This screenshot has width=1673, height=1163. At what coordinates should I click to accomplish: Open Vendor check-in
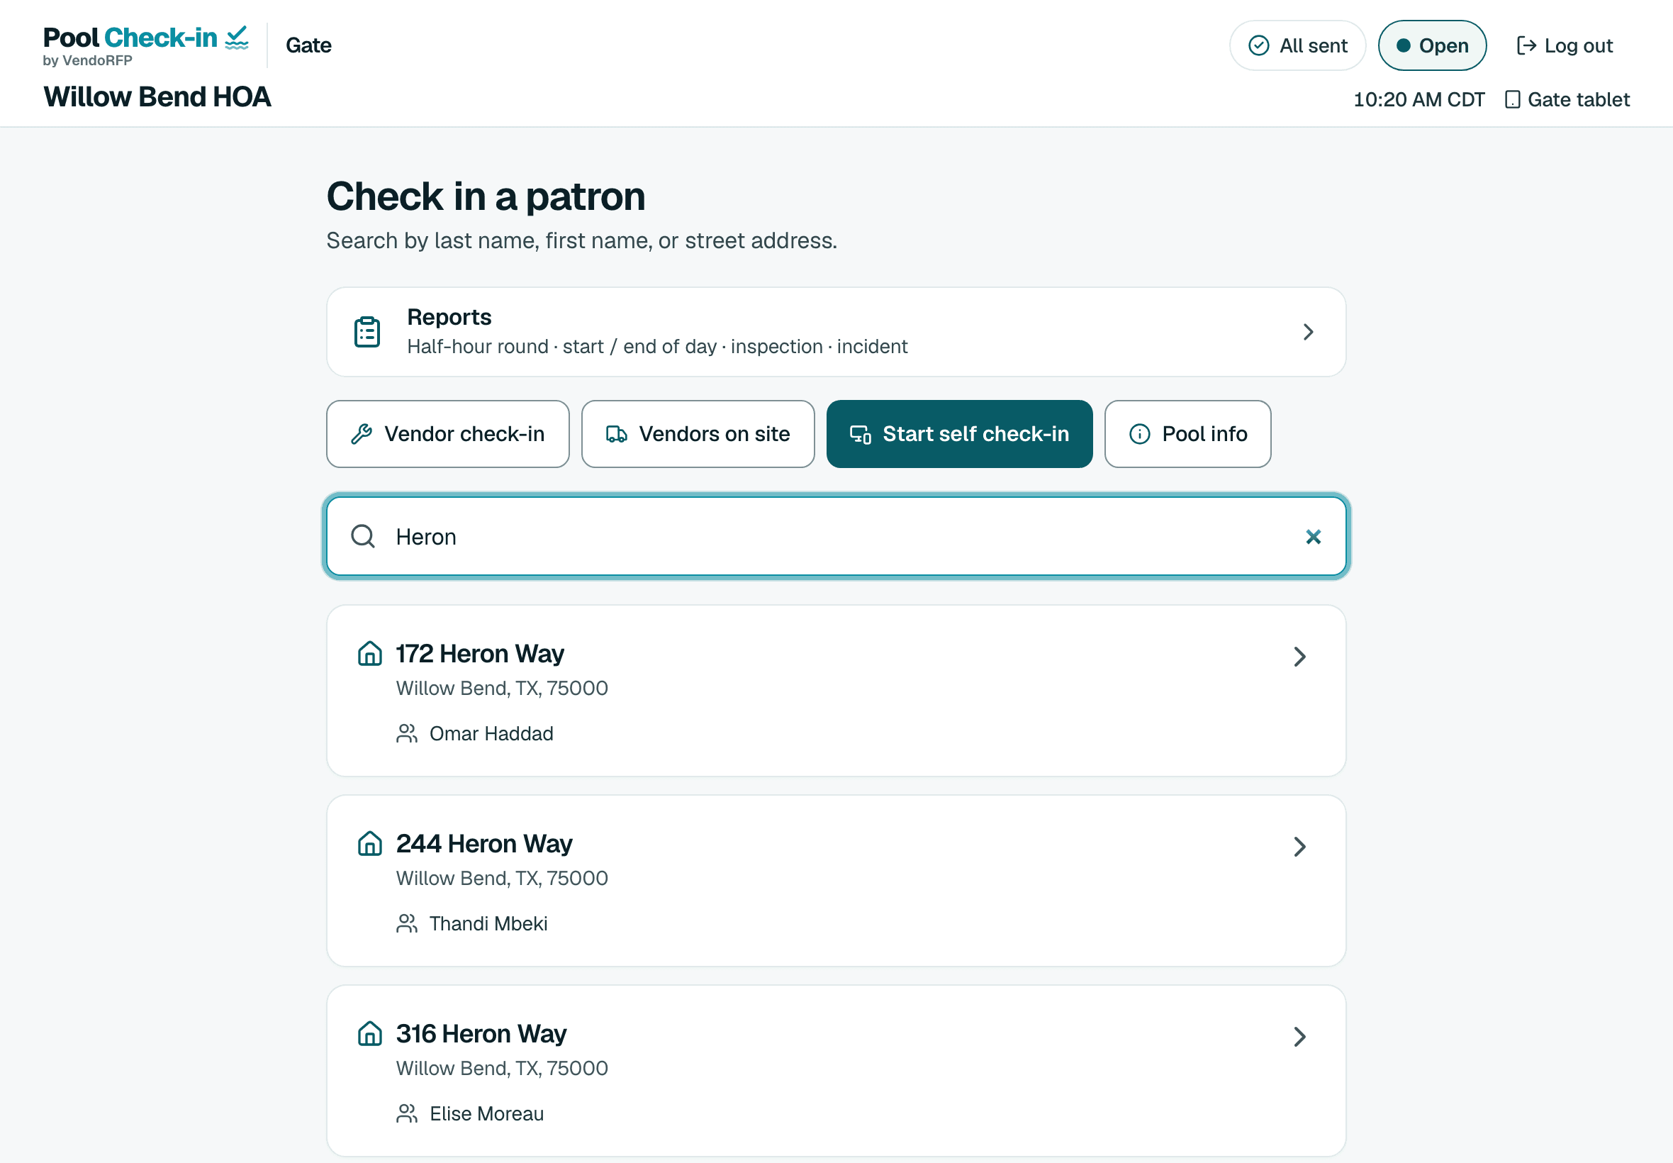[x=447, y=434]
